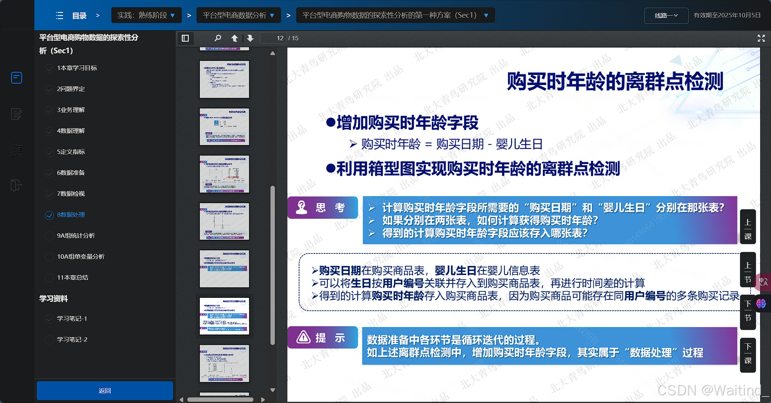This screenshot has width=771, height=403.
Task: Toggle completion circle for 7数据检视
Action: [x=49, y=194]
